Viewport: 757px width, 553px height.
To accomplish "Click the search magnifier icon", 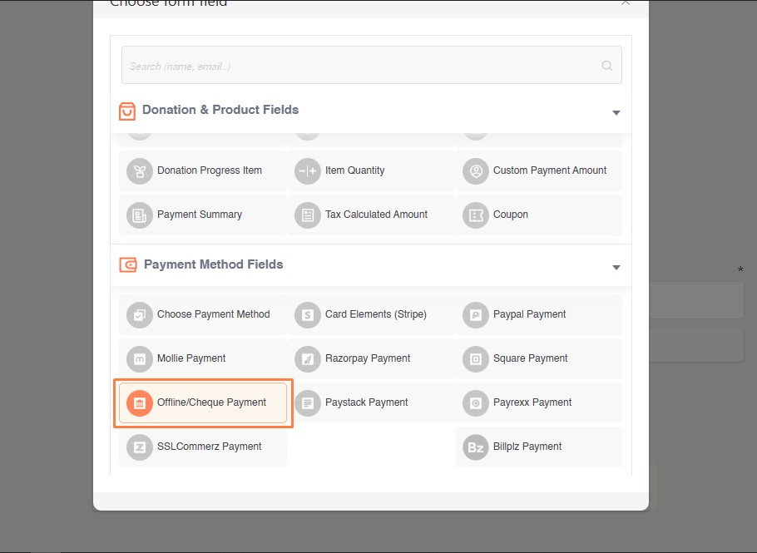I will (607, 66).
